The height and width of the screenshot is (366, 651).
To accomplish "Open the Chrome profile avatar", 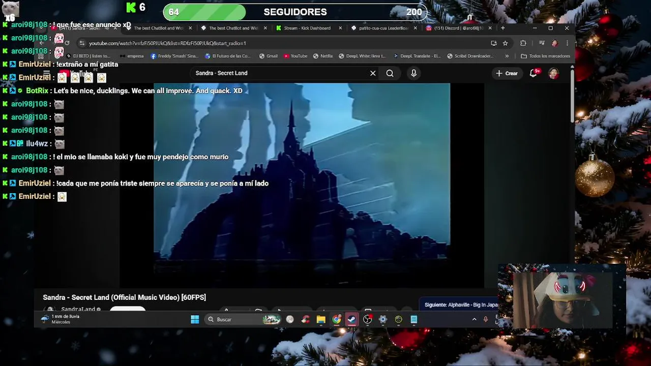I will pos(554,43).
